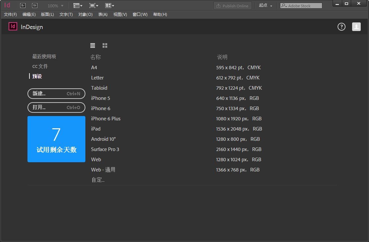The image size is (369, 242).
Task: Switch presets to list view
Action: point(93,45)
